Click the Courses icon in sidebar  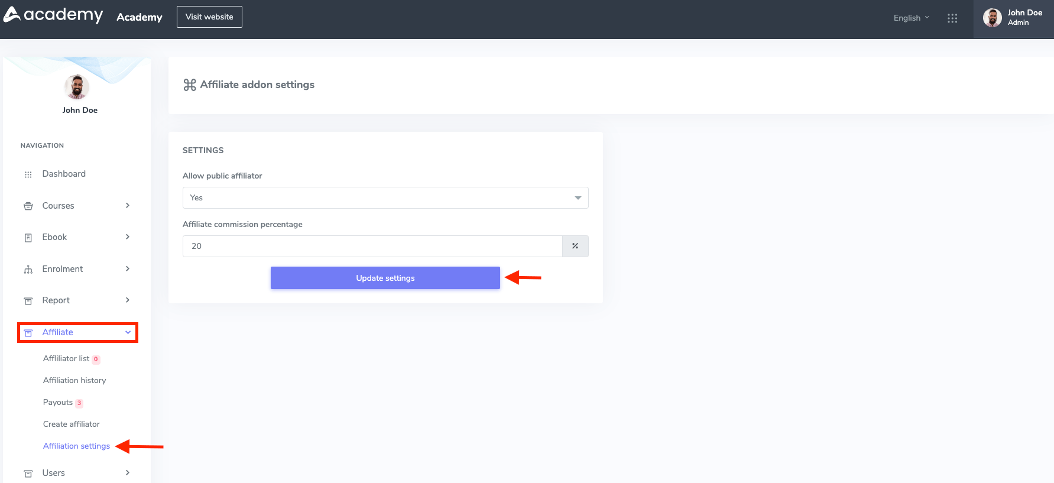pyautogui.click(x=28, y=206)
